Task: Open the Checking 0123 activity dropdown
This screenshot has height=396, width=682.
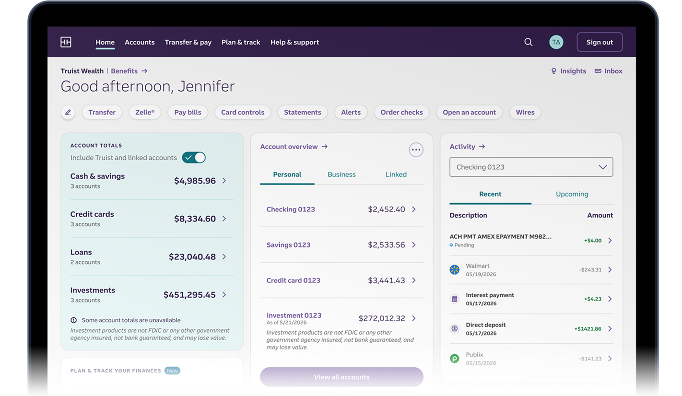Action: 531,167
